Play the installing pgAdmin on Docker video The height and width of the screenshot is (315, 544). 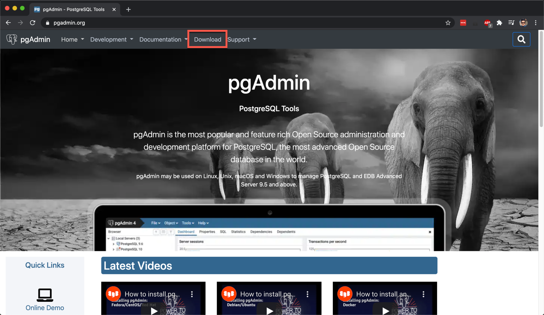[x=385, y=311]
